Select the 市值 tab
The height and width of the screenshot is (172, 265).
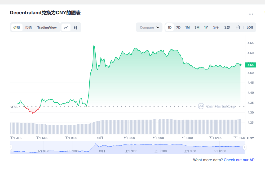point(28,27)
